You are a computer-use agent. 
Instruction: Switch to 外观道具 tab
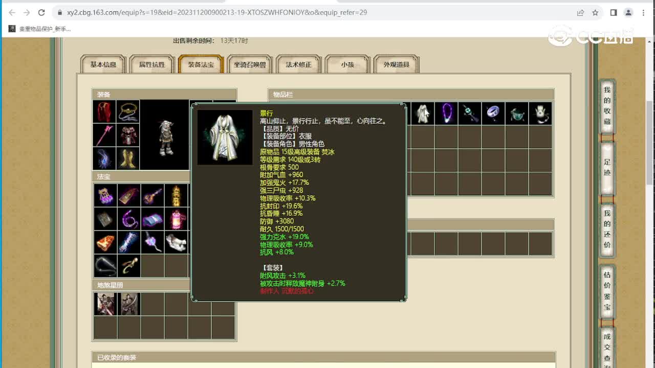click(397, 64)
